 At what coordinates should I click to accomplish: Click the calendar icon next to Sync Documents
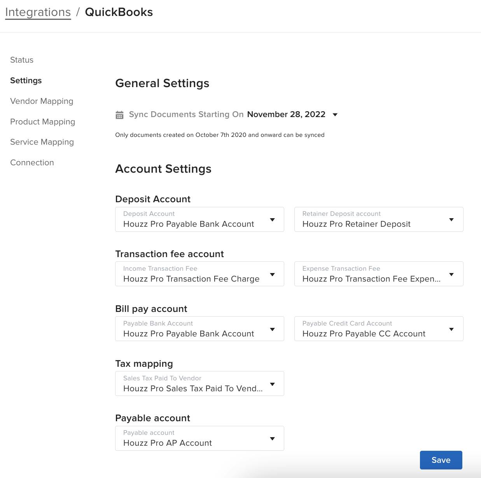pyautogui.click(x=120, y=114)
